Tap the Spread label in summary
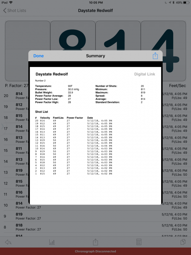The image size is (191, 255). [100, 96]
